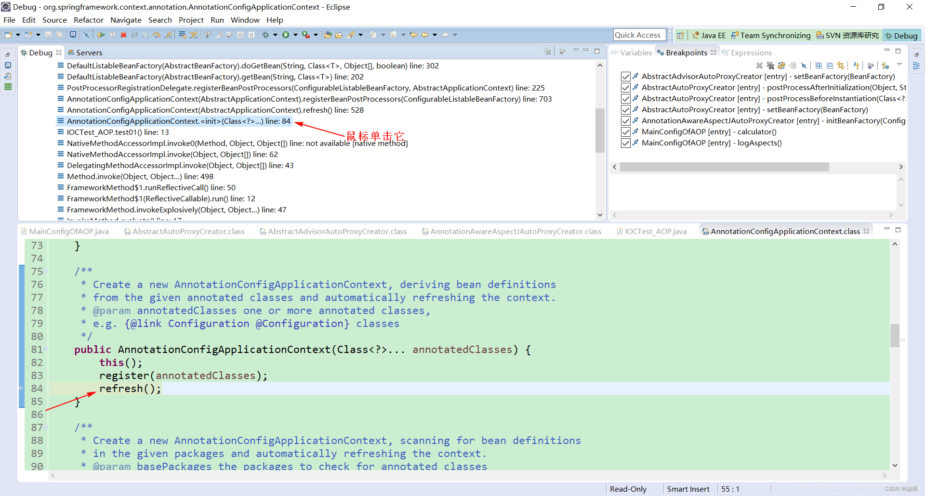
Task: Click the Disconnect icon in main toolbar
Action: 134,35
